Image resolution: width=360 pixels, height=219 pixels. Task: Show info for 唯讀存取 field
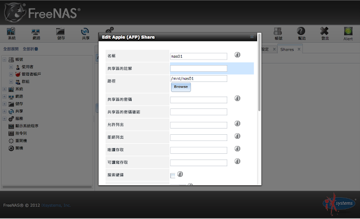pyautogui.click(x=237, y=149)
